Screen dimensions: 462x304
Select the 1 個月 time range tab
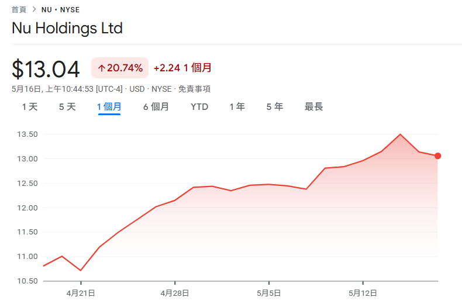(109, 106)
